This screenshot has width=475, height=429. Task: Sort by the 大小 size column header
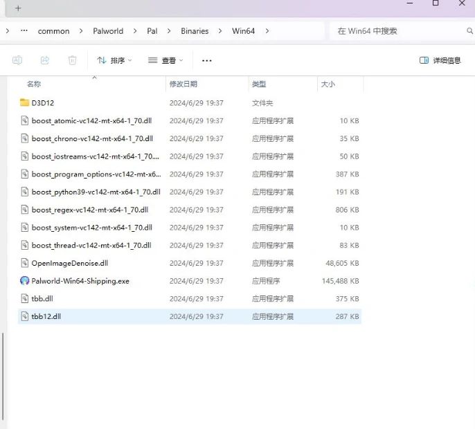(328, 84)
